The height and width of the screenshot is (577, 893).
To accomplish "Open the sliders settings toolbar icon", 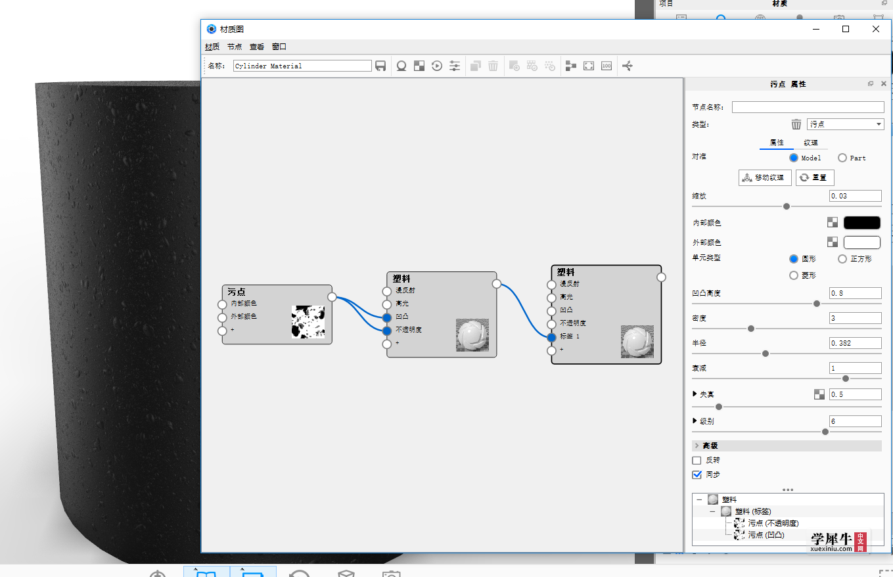I will (x=455, y=66).
